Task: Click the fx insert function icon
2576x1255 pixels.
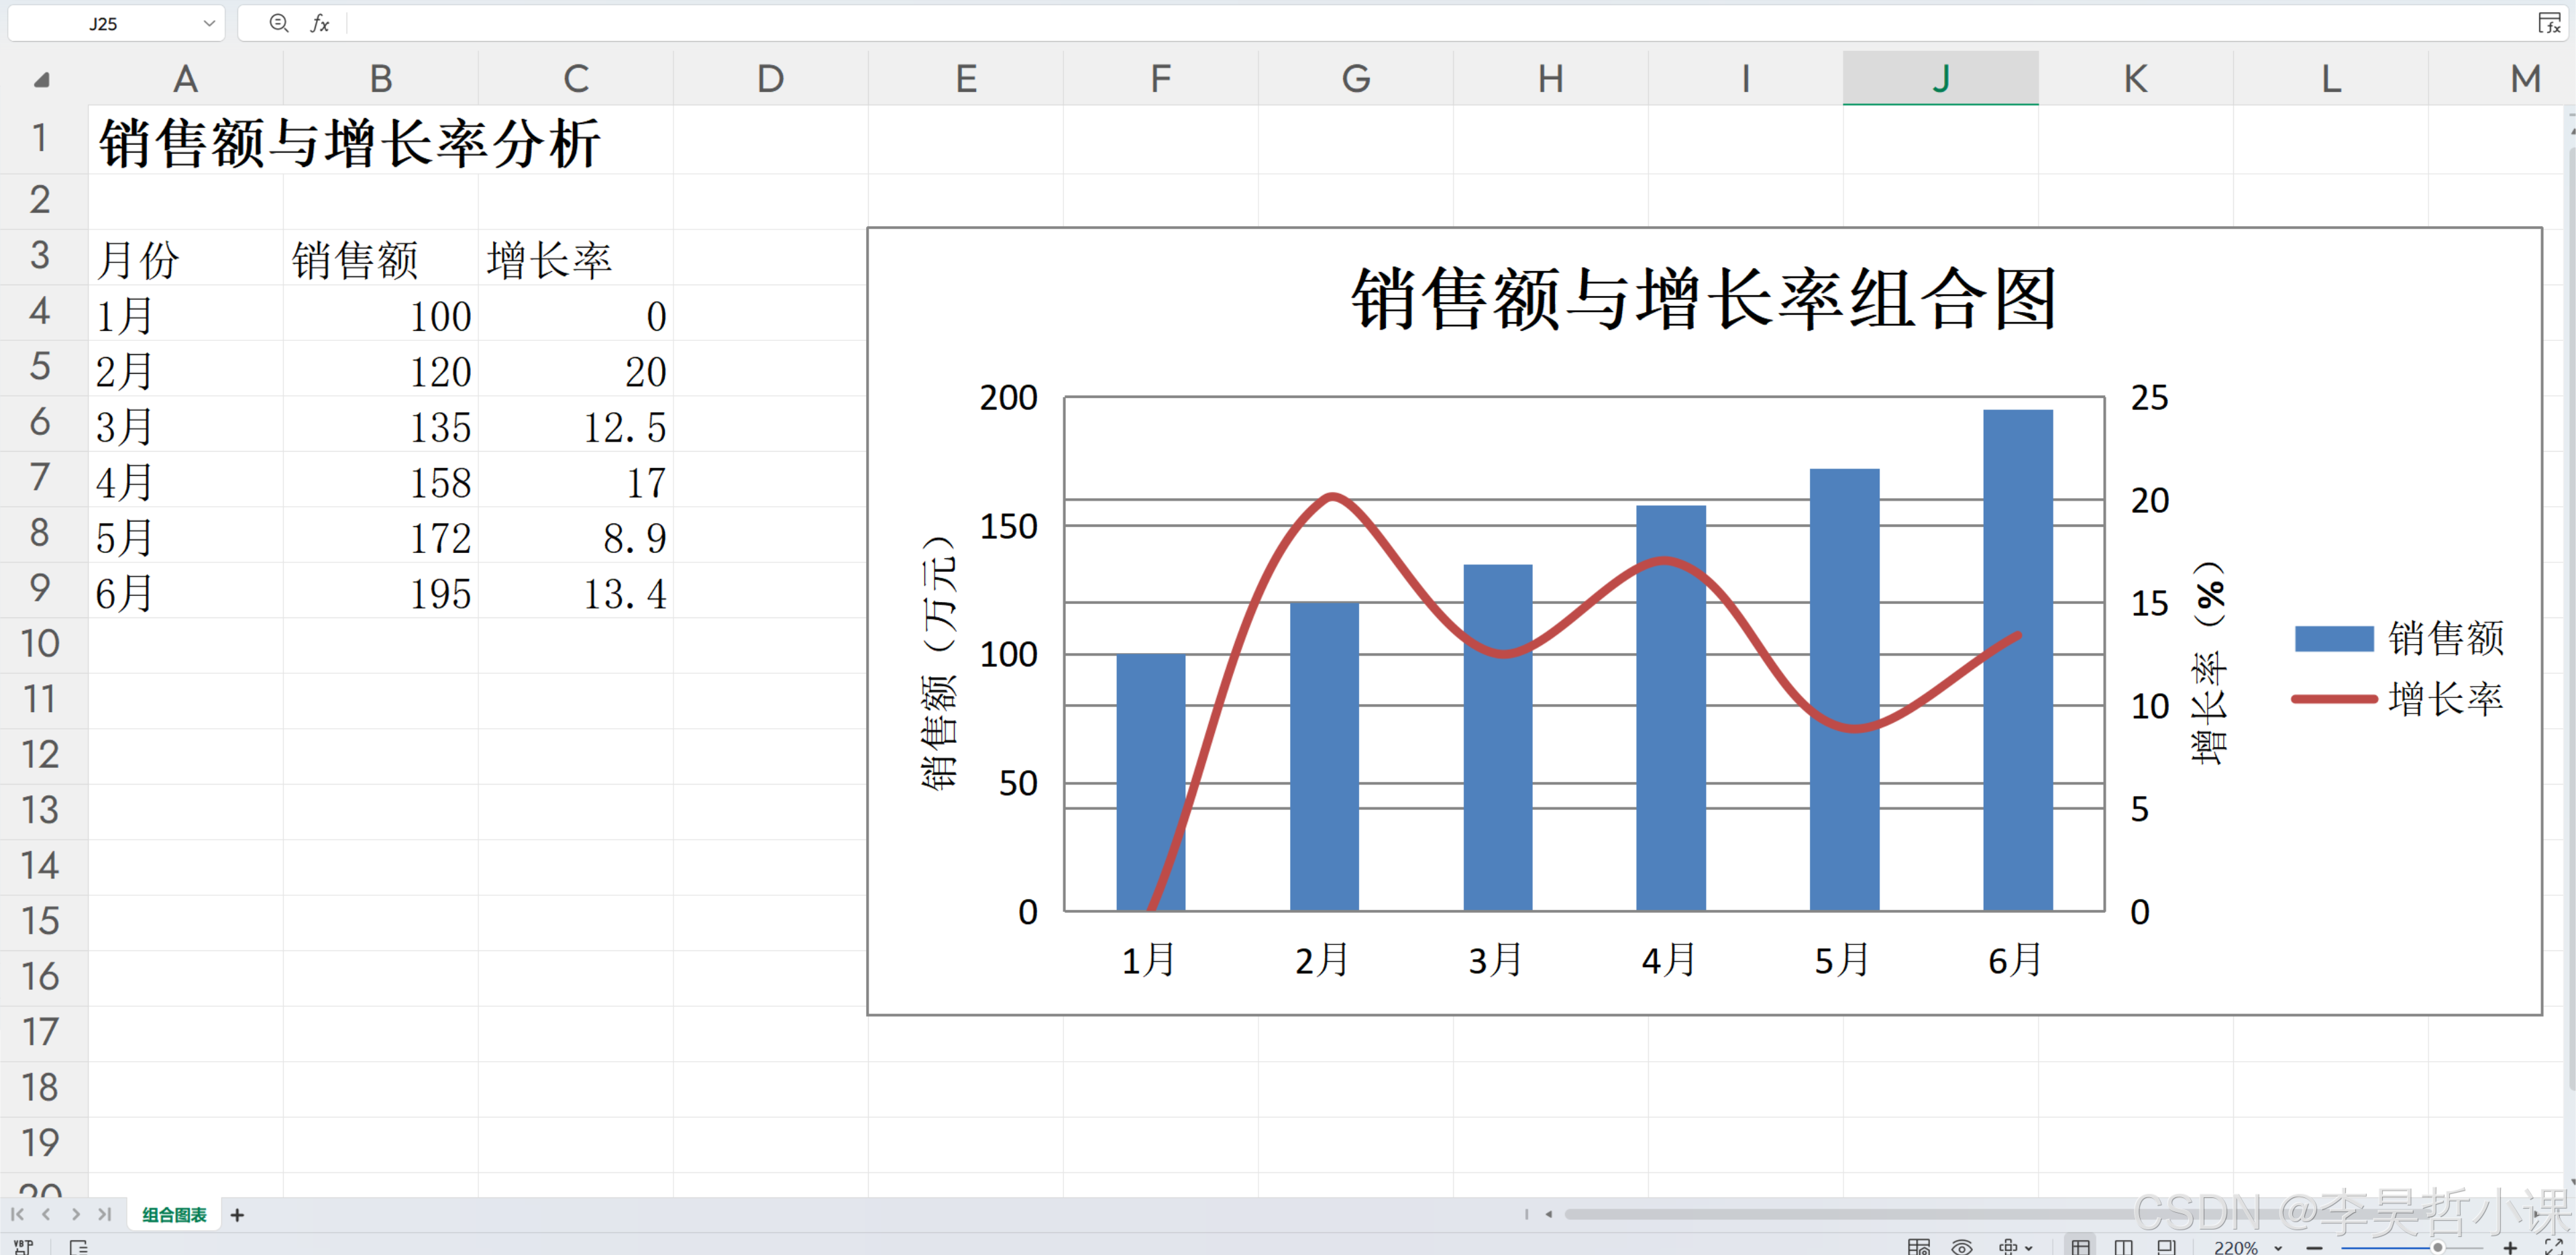Action: tap(320, 23)
